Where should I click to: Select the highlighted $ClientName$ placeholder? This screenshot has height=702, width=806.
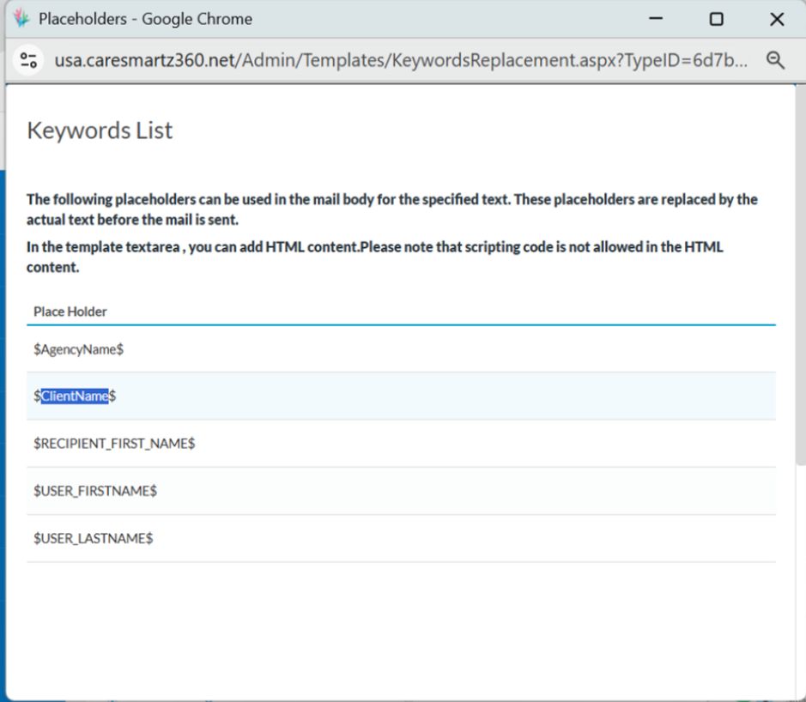(76, 396)
